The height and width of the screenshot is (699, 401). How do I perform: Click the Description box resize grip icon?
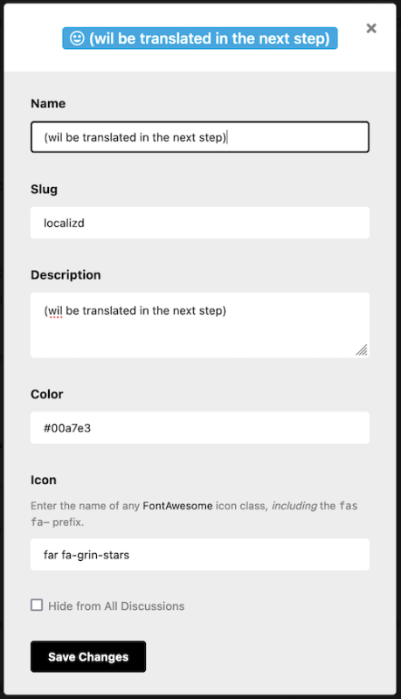point(362,350)
